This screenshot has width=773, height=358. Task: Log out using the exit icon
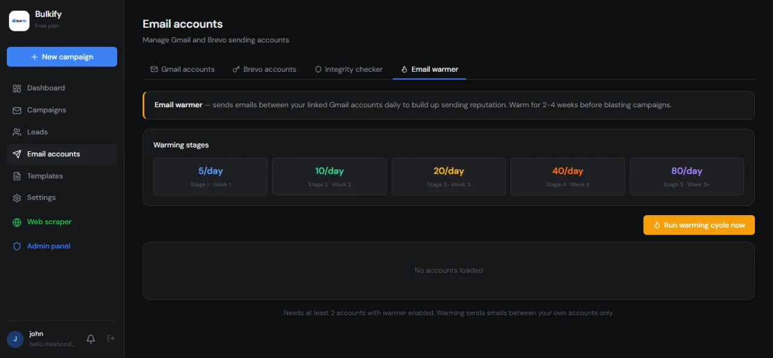click(111, 338)
